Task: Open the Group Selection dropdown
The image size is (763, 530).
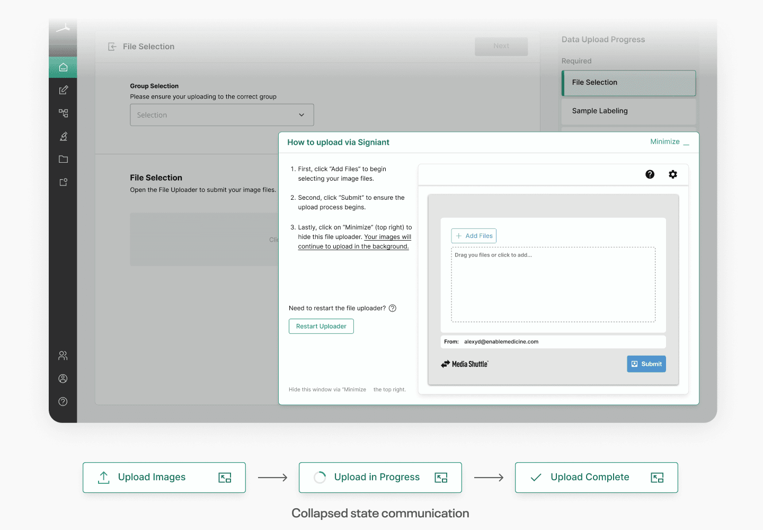Action: tap(222, 115)
